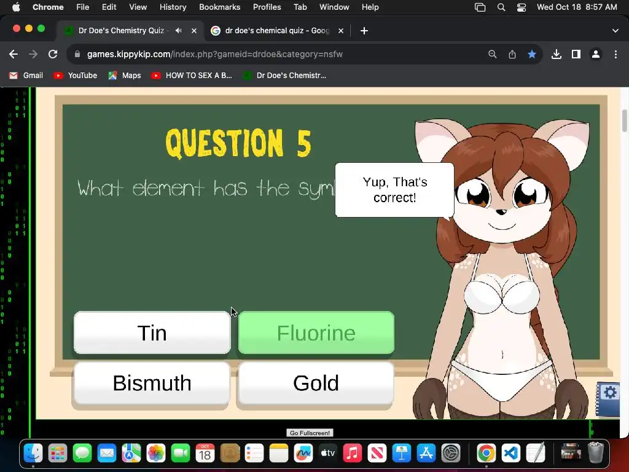Open Freeform from the Dock
The image size is (629, 472).
(303, 454)
